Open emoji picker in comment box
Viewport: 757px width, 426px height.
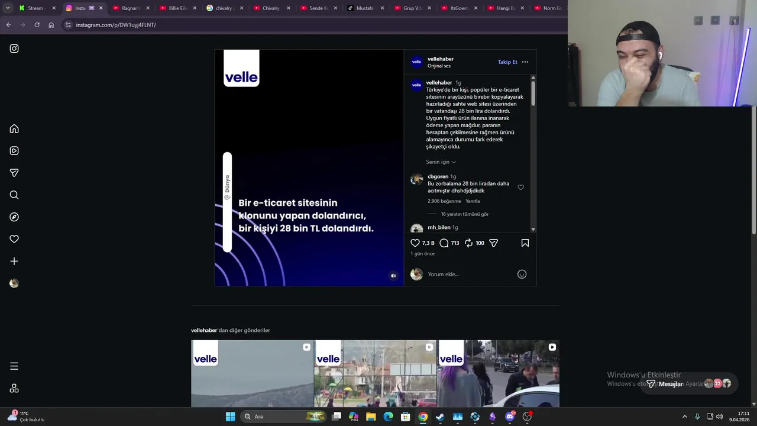tap(522, 274)
